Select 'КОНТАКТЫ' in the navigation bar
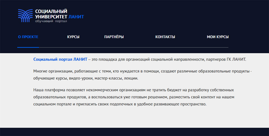269x136 pixels. click(x=165, y=37)
